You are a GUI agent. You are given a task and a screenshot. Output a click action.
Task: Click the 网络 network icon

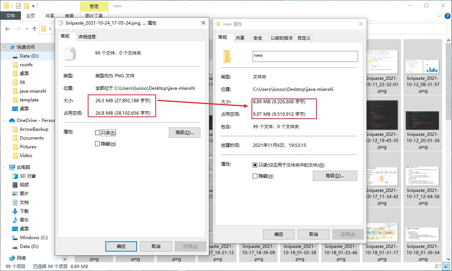(x=12, y=258)
